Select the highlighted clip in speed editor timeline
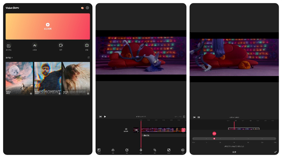The height and width of the screenshot is (158, 282). coord(244,129)
